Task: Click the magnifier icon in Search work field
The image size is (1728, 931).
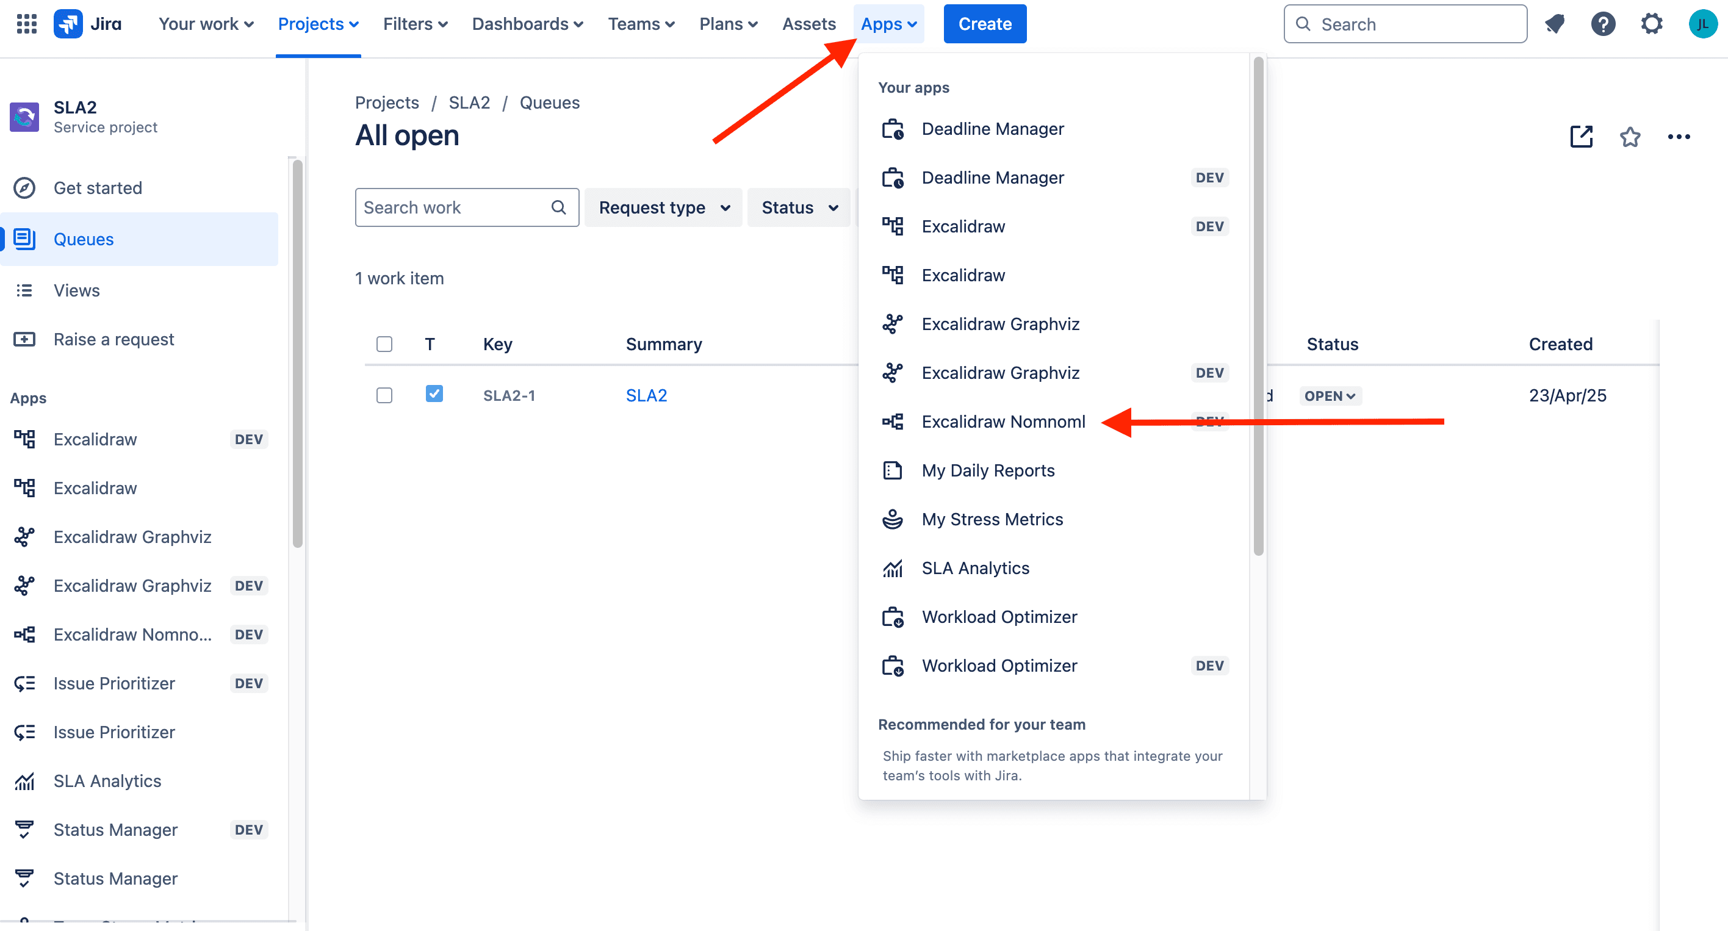Action: point(558,207)
